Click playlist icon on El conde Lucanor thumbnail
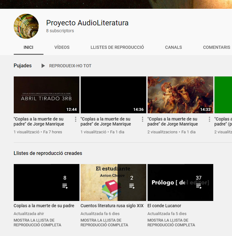This screenshot has width=232, height=236. tap(199, 186)
